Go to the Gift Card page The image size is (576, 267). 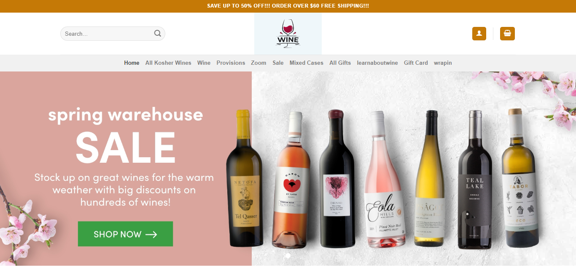(x=416, y=63)
